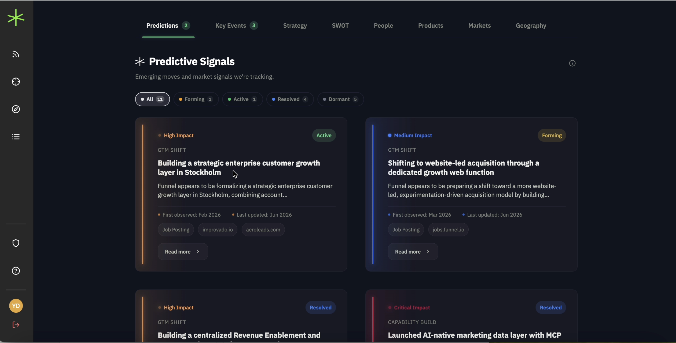The image size is (676, 343).
Task: Click Resolved badge on AI-native data layer card
Action: pyautogui.click(x=551, y=308)
